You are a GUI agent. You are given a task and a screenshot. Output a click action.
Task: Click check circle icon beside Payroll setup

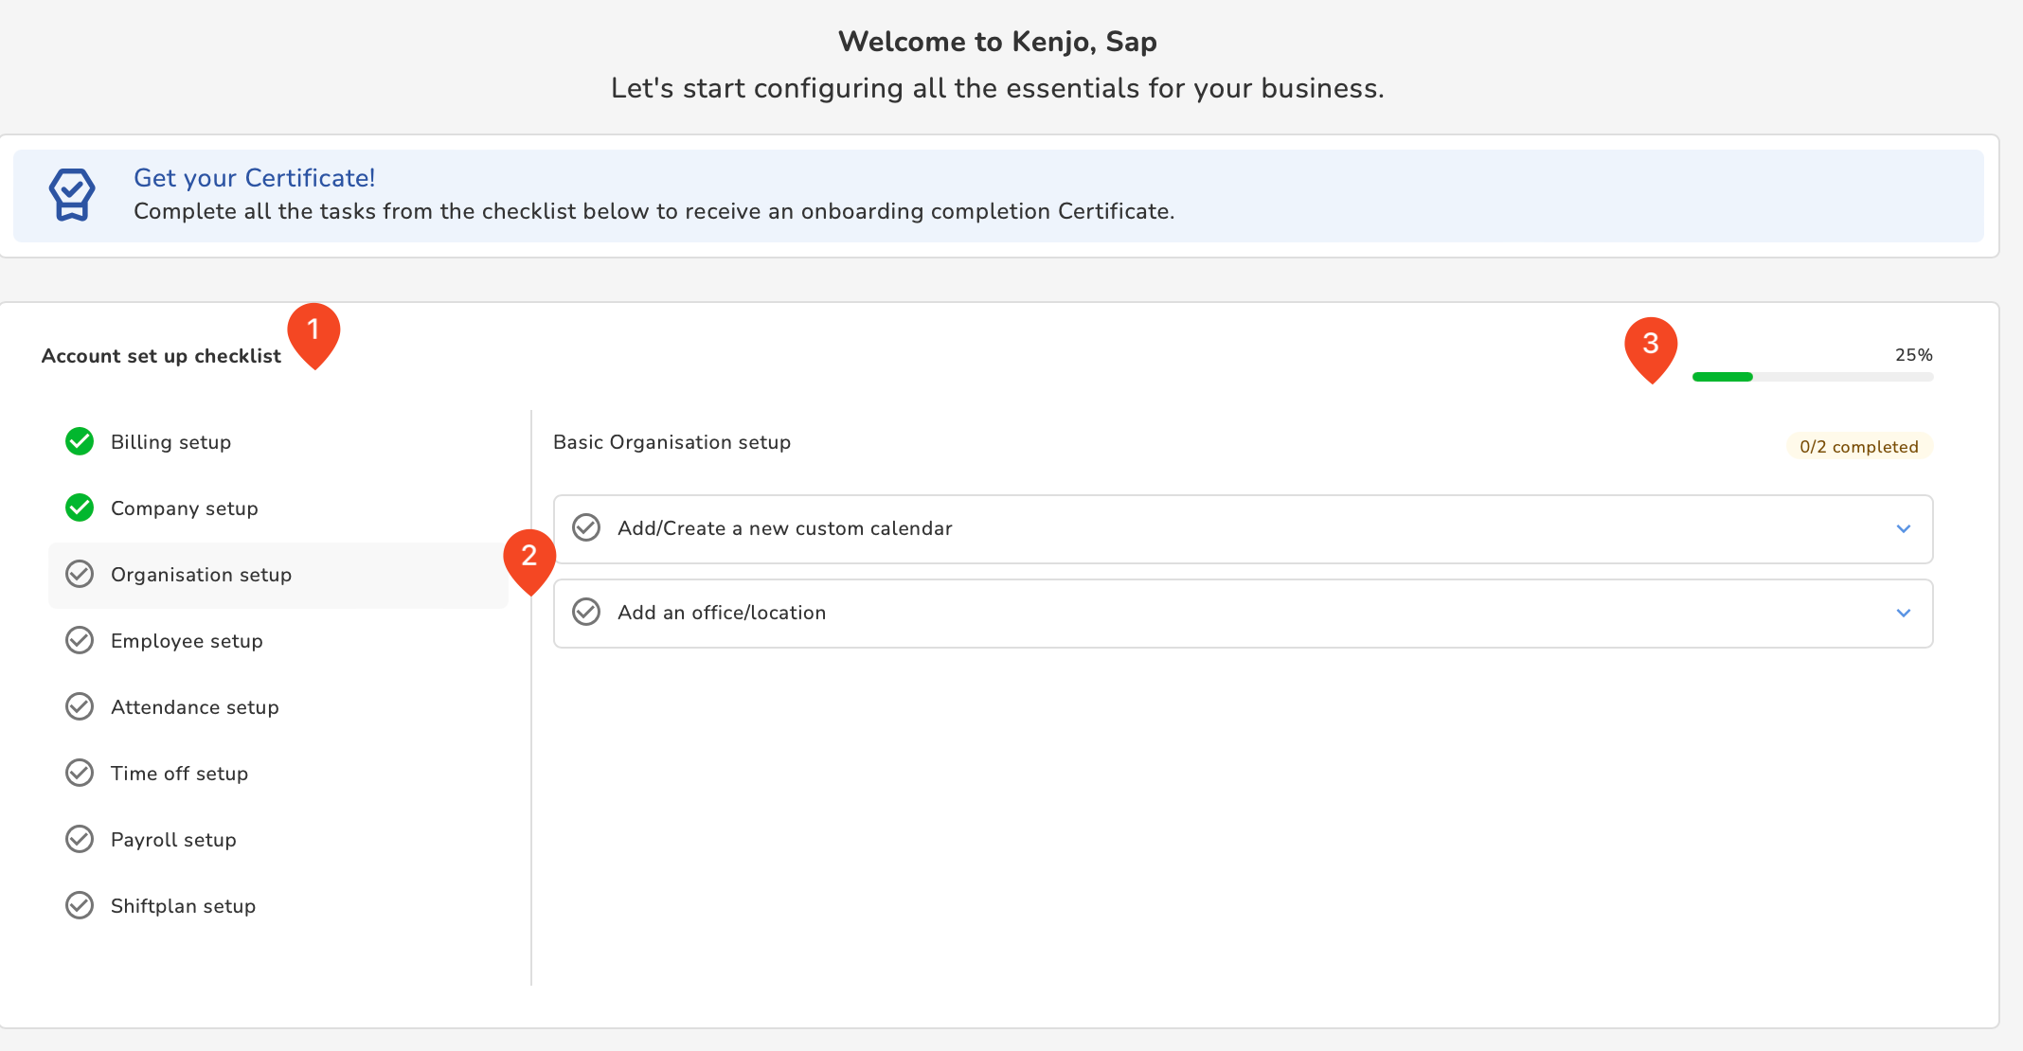point(80,839)
